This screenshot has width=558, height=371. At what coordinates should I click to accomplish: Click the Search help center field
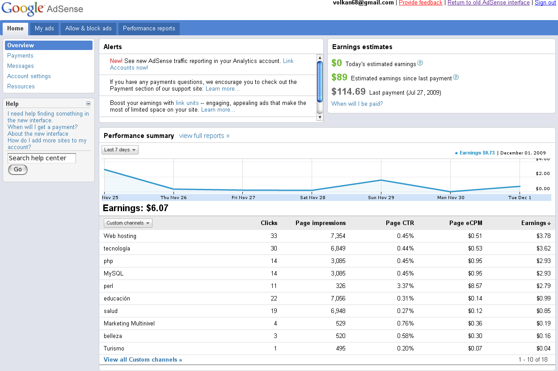pos(42,158)
